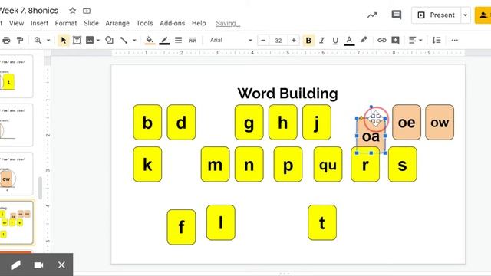Viewport: 491px width, 276px height.
Task: Open the more options ellipsis
Action: 455,40
